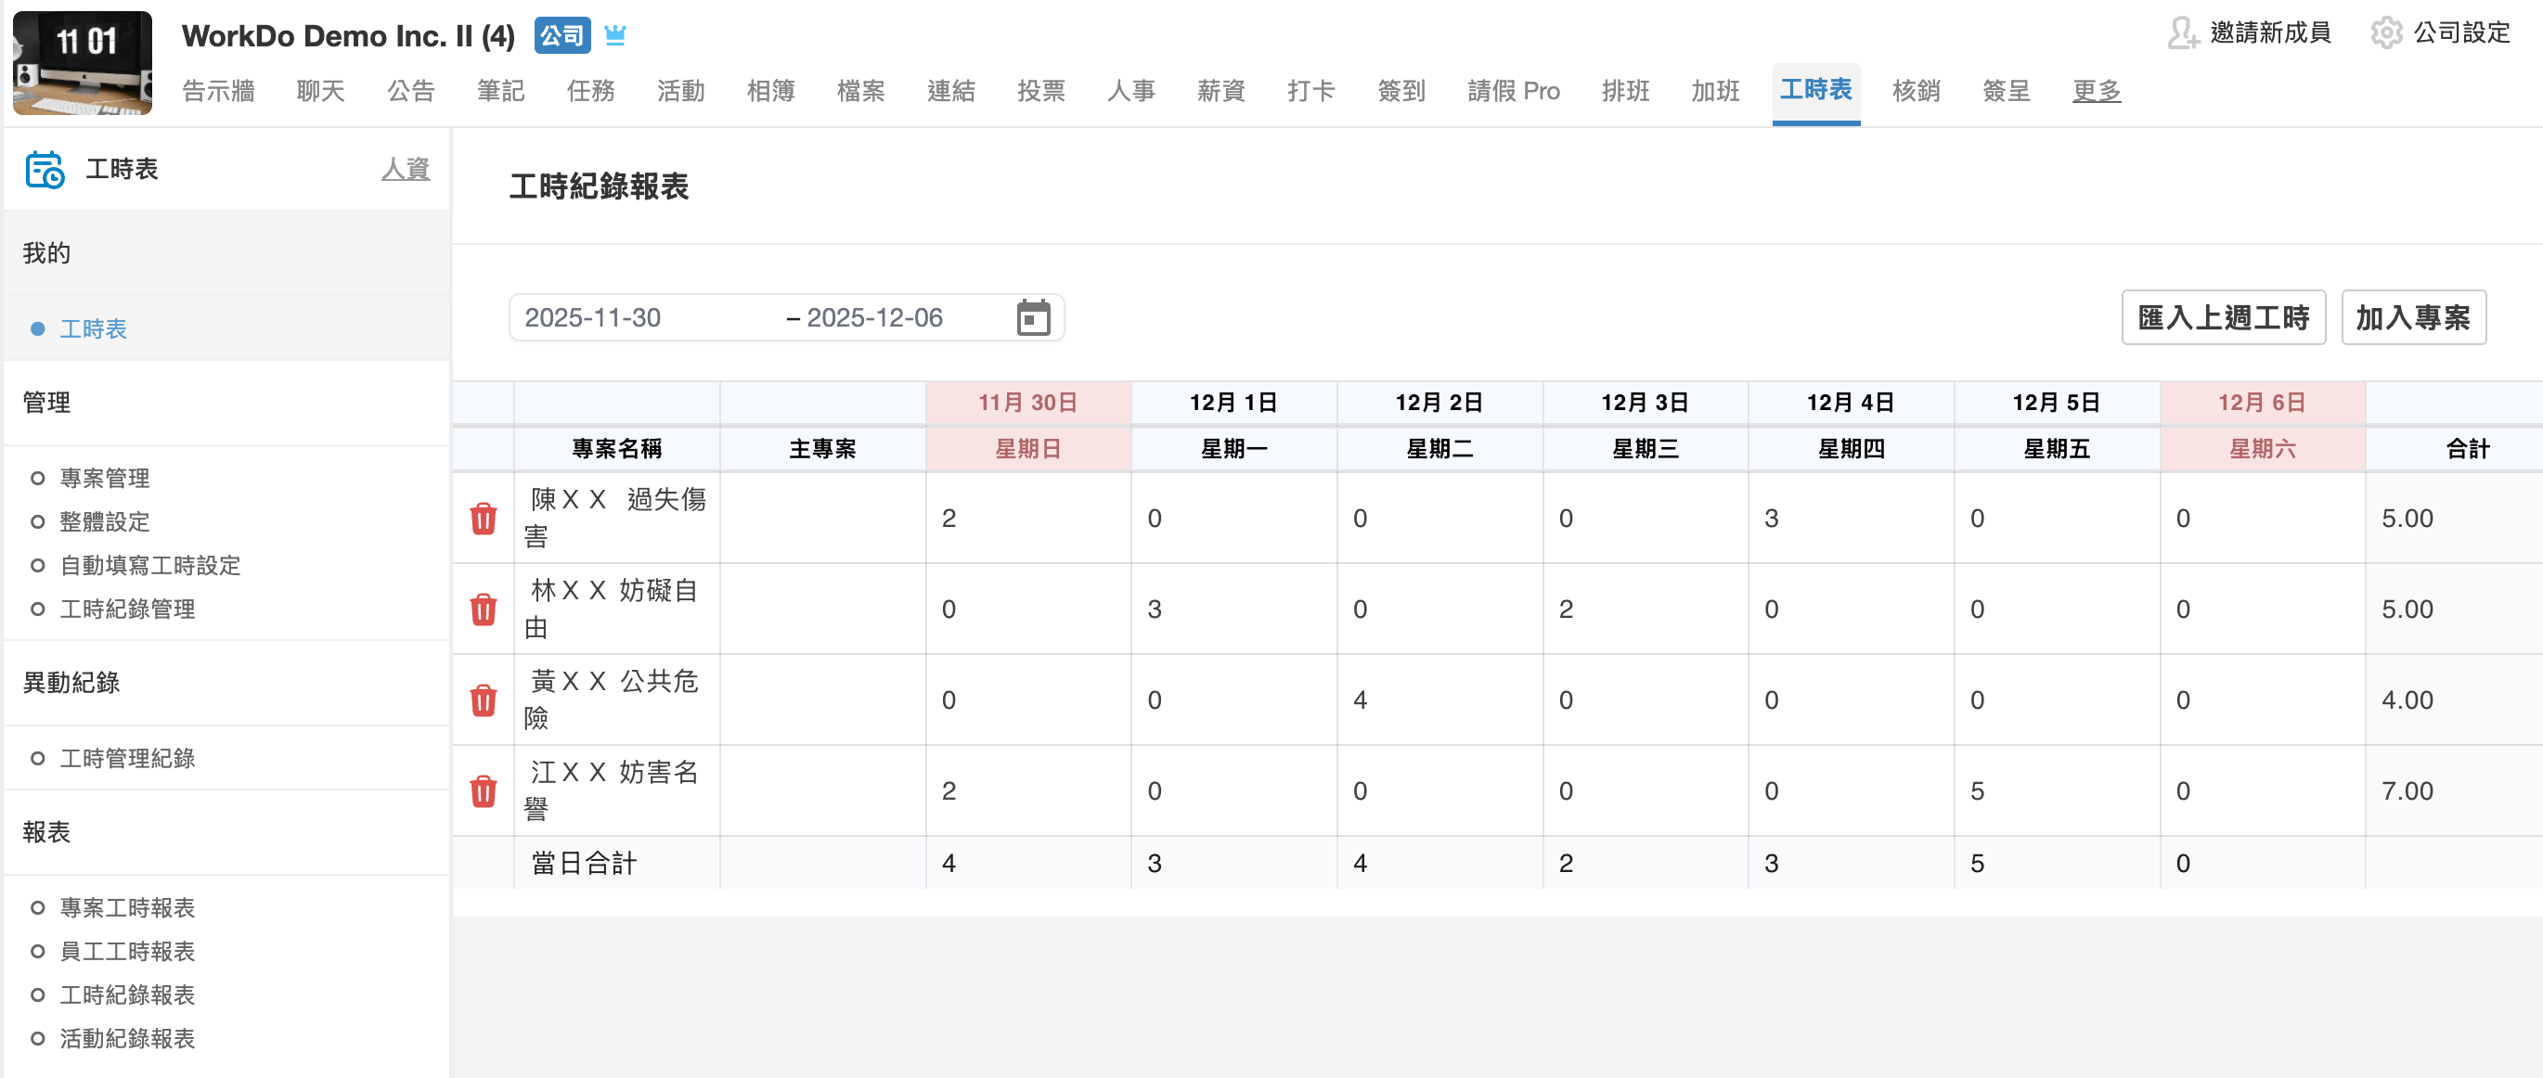The width and height of the screenshot is (2543, 1078).
Task: Click the invite new member icon
Action: point(2182,32)
